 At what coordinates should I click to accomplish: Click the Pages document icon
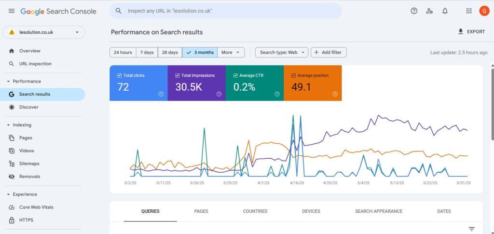pyautogui.click(x=12, y=138)
